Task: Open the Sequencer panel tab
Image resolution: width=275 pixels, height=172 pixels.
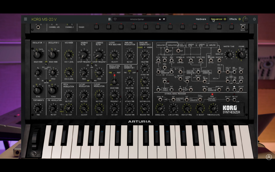Action: pos(217,19)
